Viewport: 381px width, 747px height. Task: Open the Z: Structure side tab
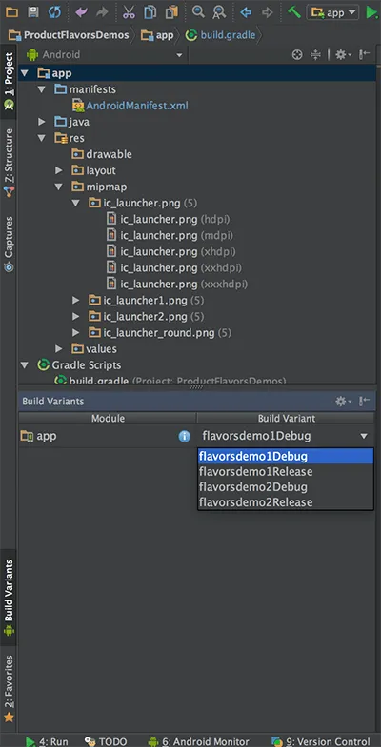[9, 163]
